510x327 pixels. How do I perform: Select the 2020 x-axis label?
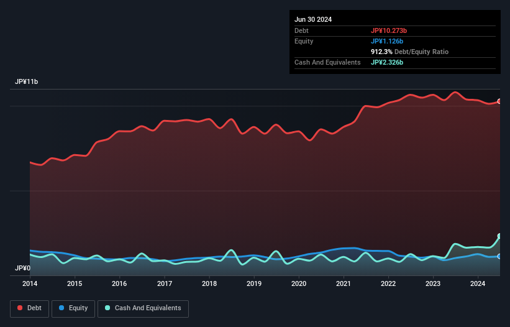(x=299, y=283)
